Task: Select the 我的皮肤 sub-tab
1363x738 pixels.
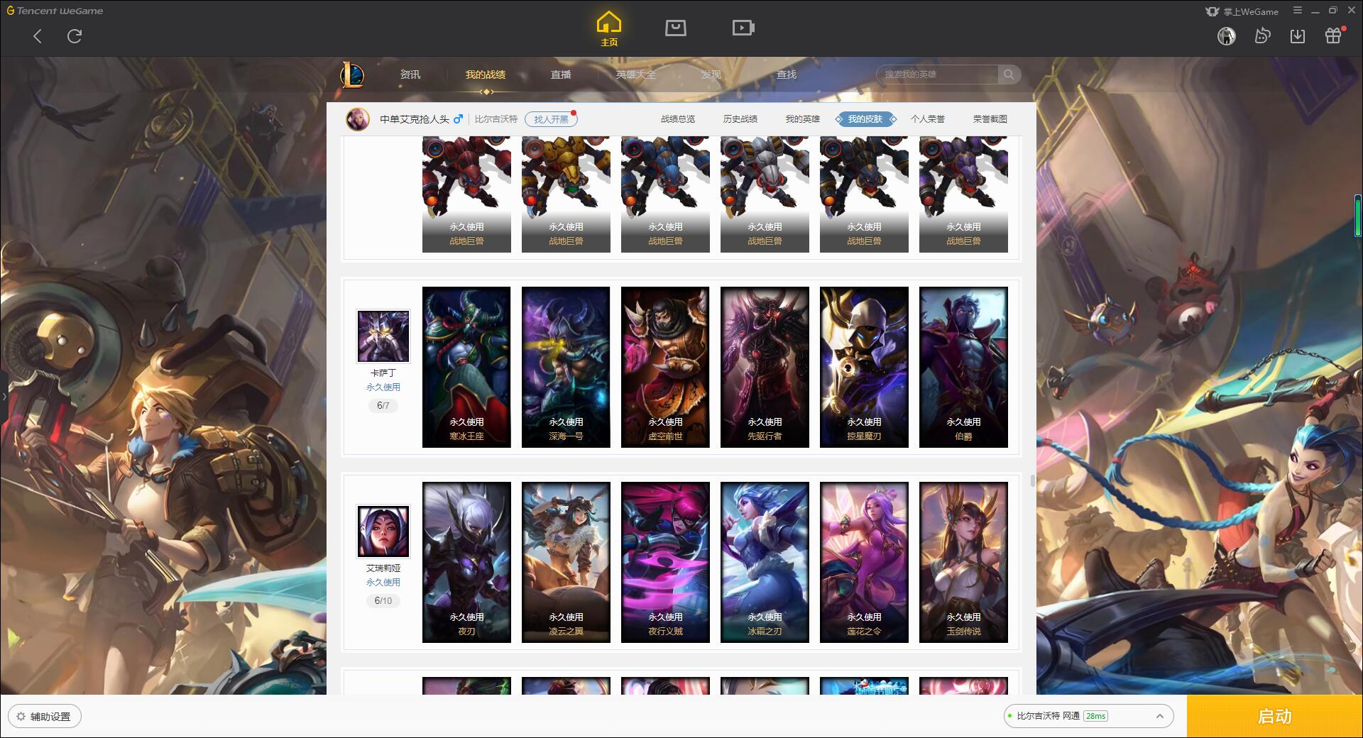Action: [x=865, y=119]
